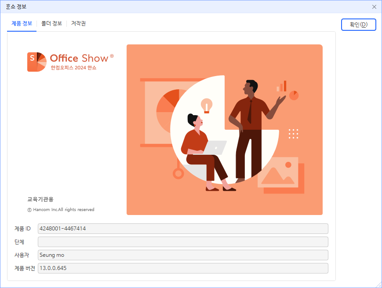Click the Office Show logo icon
Image resolution: width=382 pixels, height=288 pixels.
pos(37,62)
